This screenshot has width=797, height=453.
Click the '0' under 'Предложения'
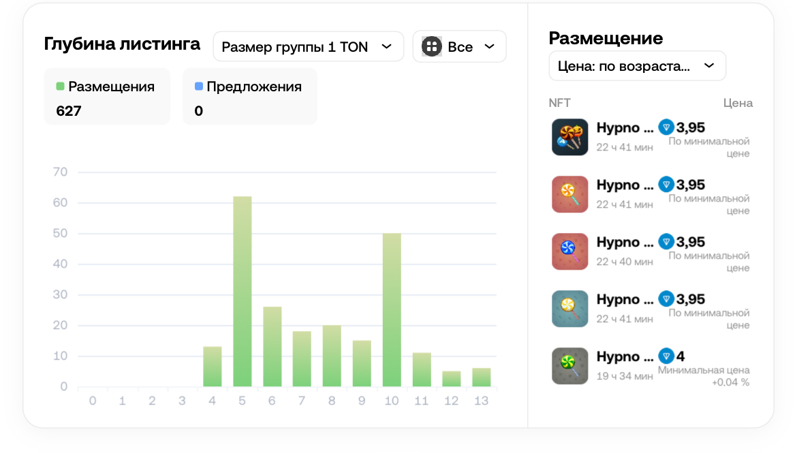tap(199, 111)
